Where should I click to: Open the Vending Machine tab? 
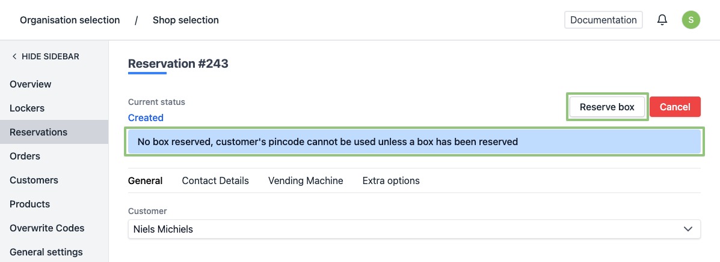306,180
